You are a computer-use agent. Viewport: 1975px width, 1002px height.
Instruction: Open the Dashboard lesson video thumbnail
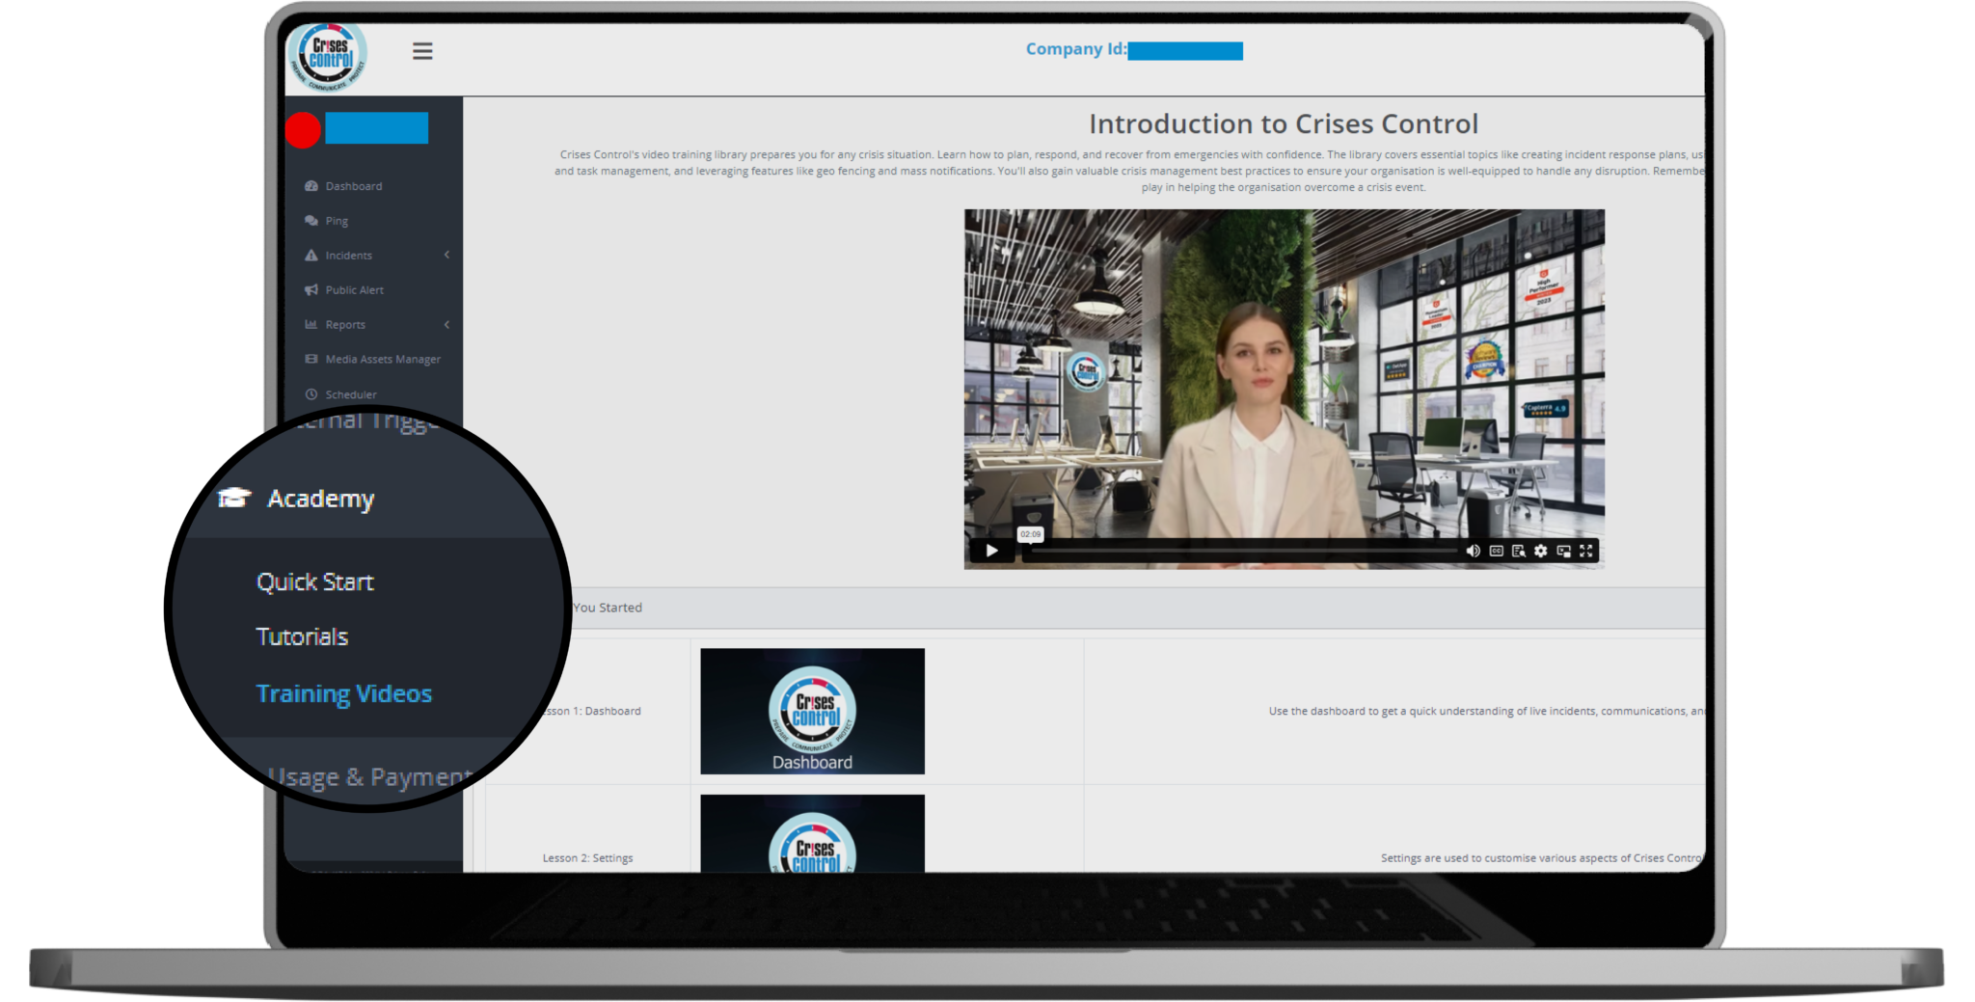coord(812,711)
